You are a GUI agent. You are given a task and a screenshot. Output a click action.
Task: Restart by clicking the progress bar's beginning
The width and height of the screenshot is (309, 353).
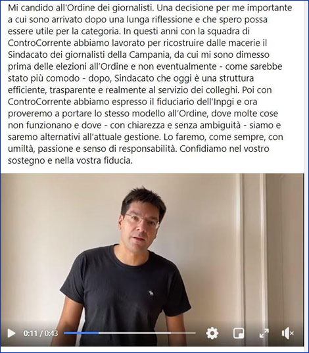point(65,333)
